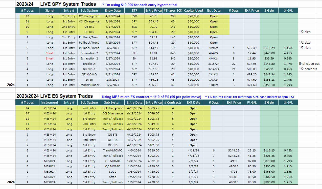
Task: Click the gain cell '$115.29'
Action: 269,48
